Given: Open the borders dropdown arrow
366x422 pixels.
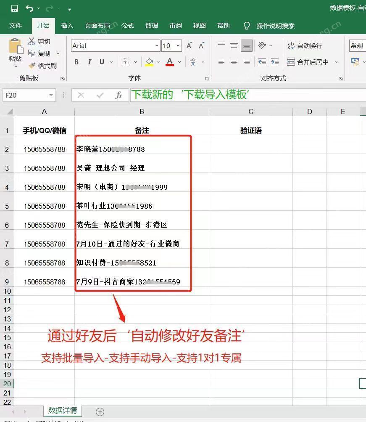Looking at the screenshot, I should click(x=135, y=62).
